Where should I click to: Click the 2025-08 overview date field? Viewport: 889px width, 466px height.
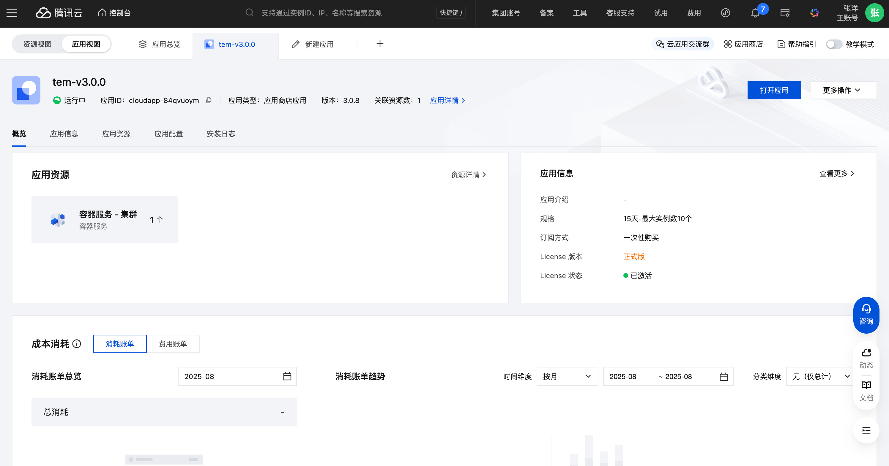pyautogui.click(x=237, y=376)
